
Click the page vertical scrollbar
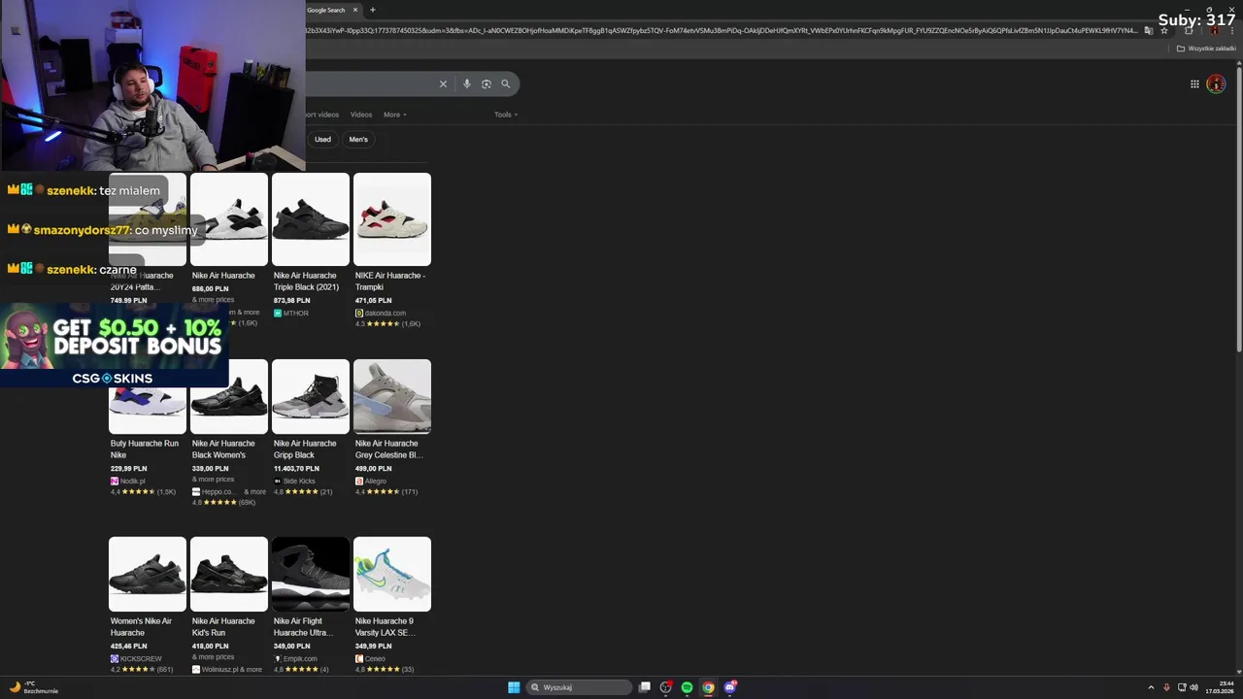coord(1238,209)
